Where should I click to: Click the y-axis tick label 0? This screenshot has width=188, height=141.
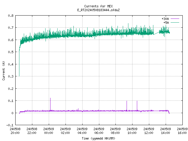coord(12,113)
